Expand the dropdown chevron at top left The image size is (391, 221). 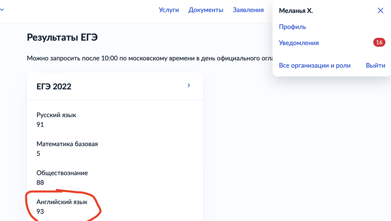[x=2, y=10]
